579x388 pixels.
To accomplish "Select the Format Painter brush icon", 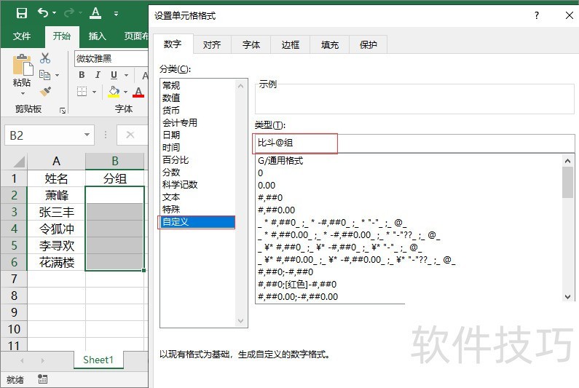I will tap(45, 92).
